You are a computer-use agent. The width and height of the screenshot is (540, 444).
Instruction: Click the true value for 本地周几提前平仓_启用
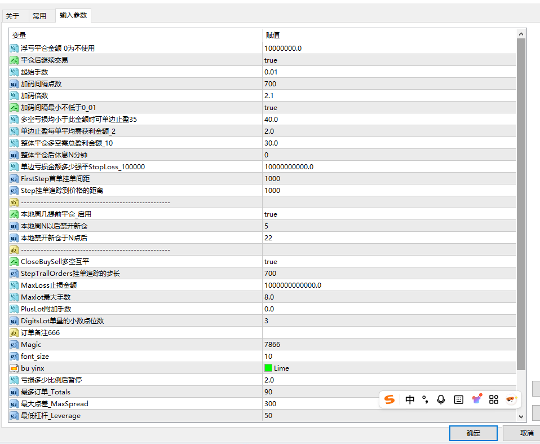tap(271, 214)
